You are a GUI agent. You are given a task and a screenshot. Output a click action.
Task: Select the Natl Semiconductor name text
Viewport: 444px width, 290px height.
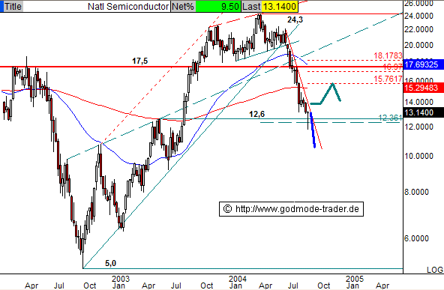(128, 7)
